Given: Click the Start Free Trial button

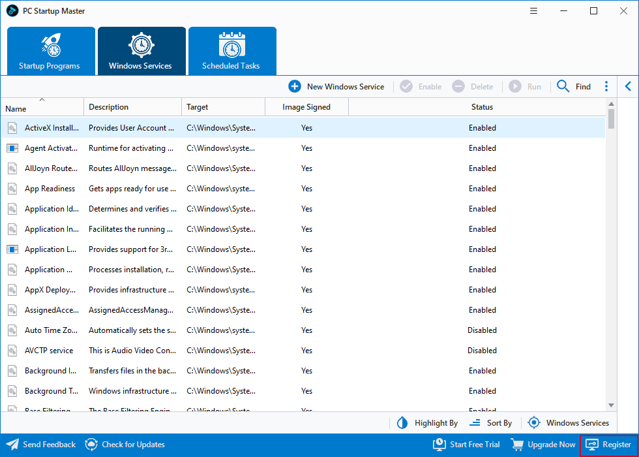Looking at the screenshot, I should 466,445.
